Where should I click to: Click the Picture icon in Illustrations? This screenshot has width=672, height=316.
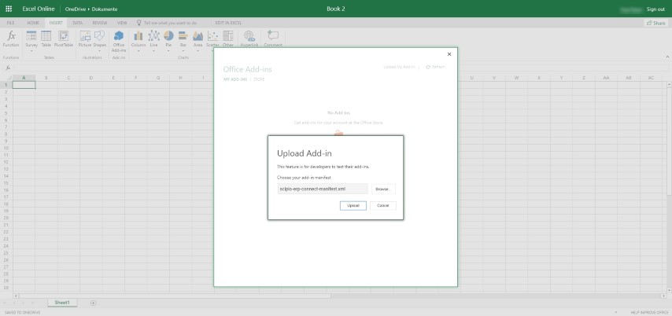coord(84,39)
